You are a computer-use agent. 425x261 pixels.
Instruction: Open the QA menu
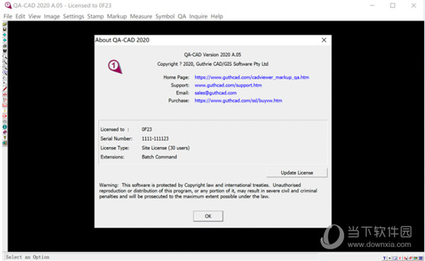click(x=182, y=16)
